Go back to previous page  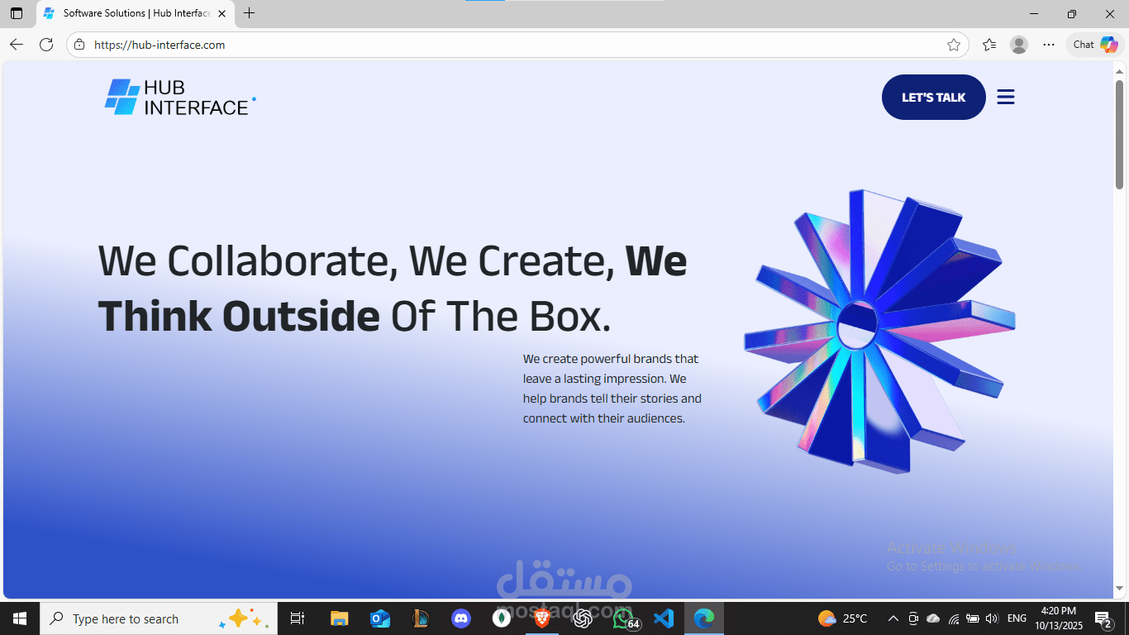point(17,45)
